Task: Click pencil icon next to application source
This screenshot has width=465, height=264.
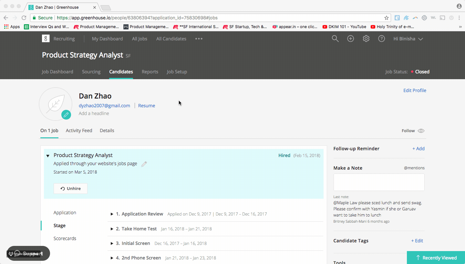Action: click(144, 164)
